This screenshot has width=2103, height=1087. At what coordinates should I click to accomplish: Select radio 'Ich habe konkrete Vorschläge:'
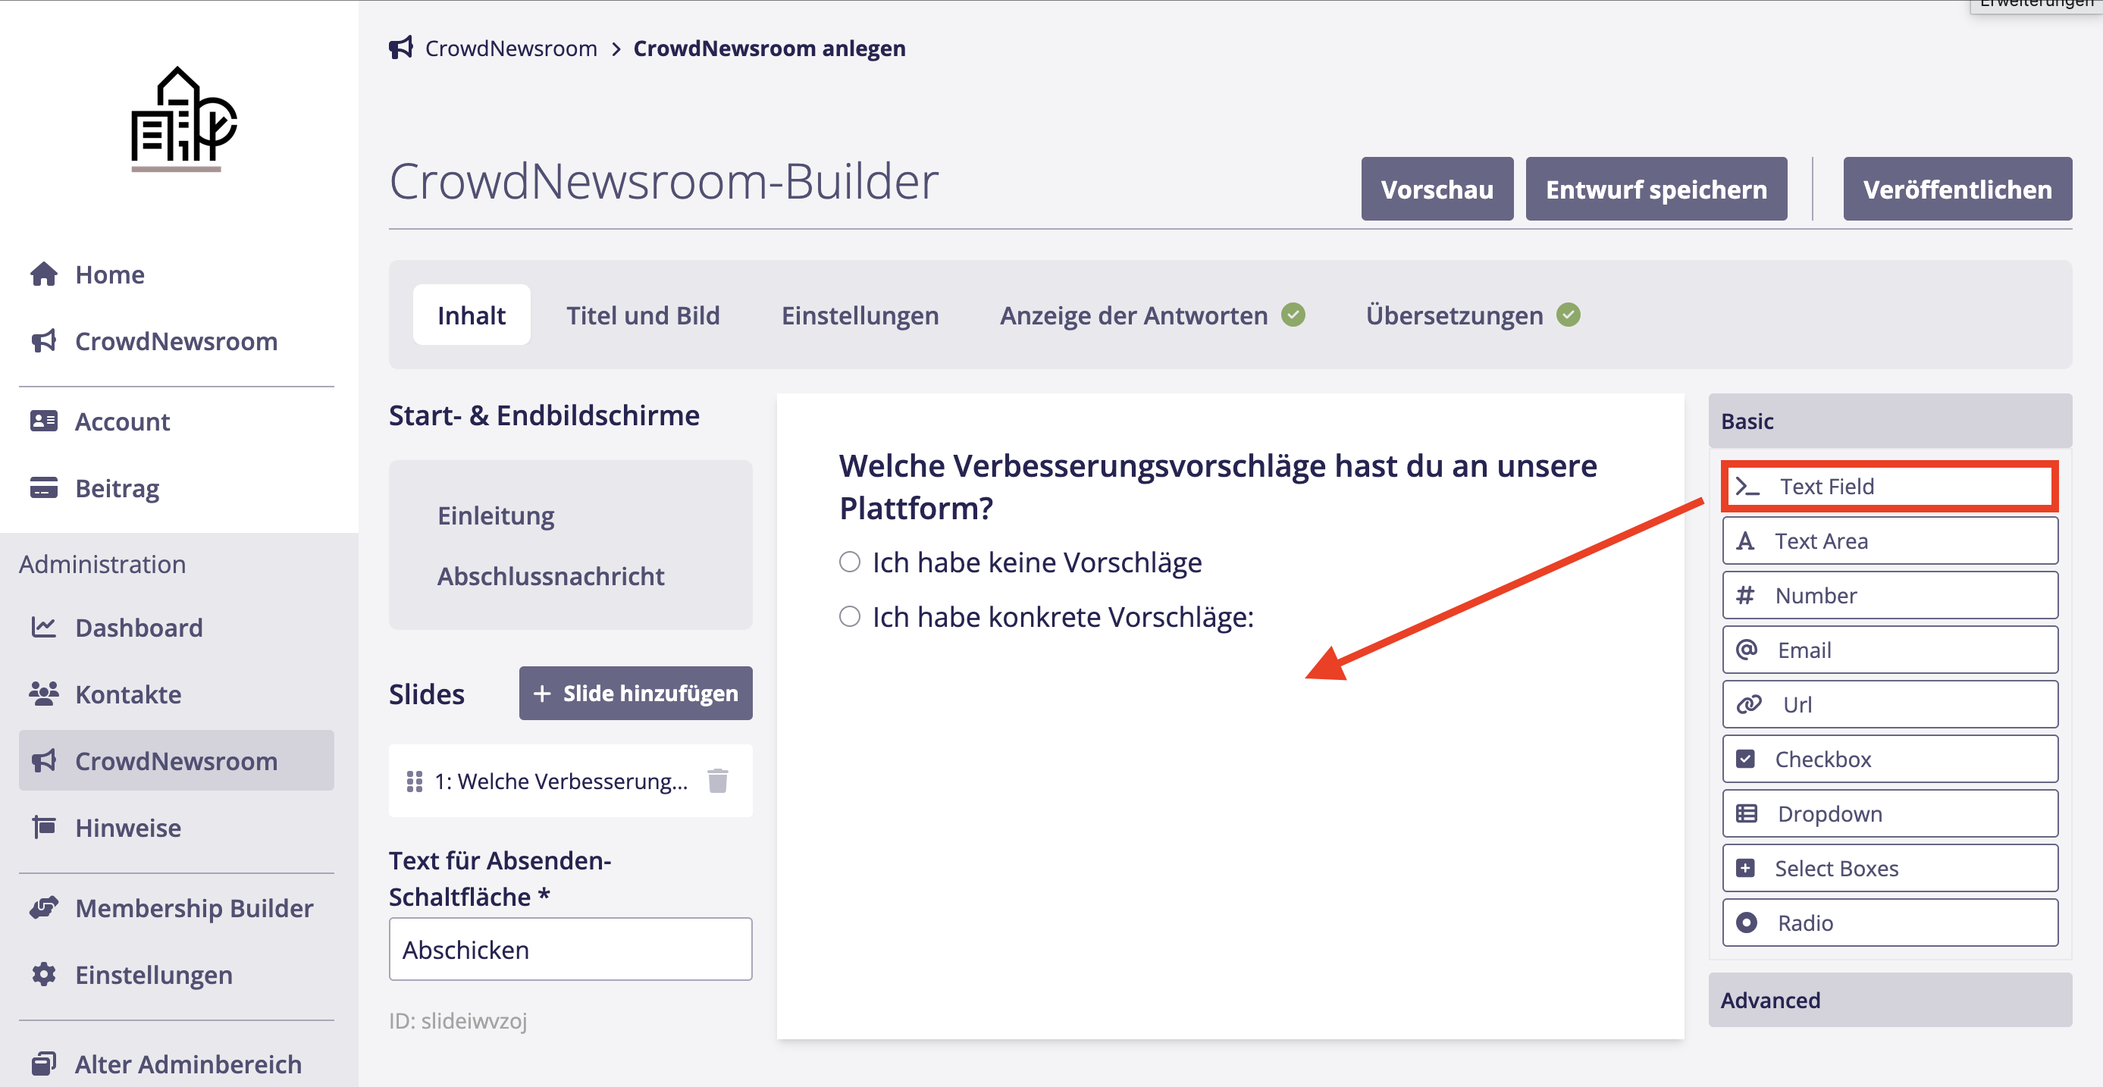point(850,616)
